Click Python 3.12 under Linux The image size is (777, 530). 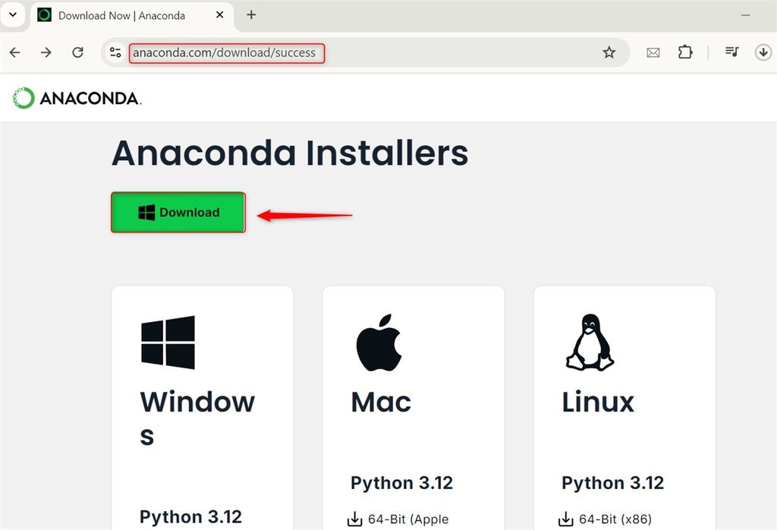coord(613,483)
